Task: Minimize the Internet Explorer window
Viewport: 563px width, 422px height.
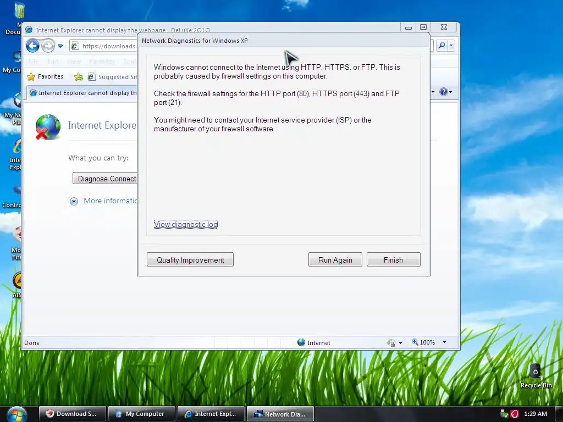Action: [409, 27]
